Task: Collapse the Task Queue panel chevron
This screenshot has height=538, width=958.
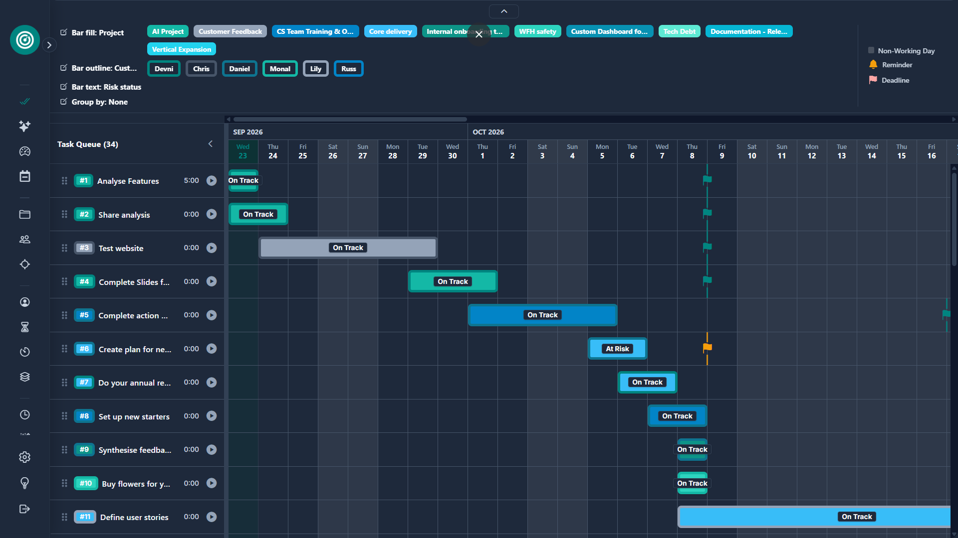Action: point(211,144)
